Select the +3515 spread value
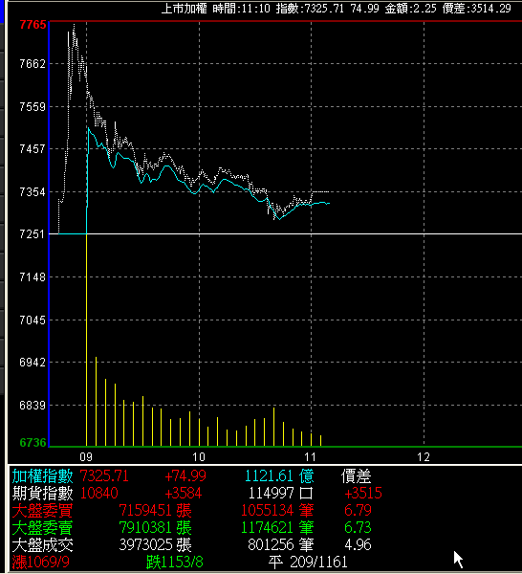The height and width of the screenshot is (574, 522). pyautogui.click(x=363, y=494)
